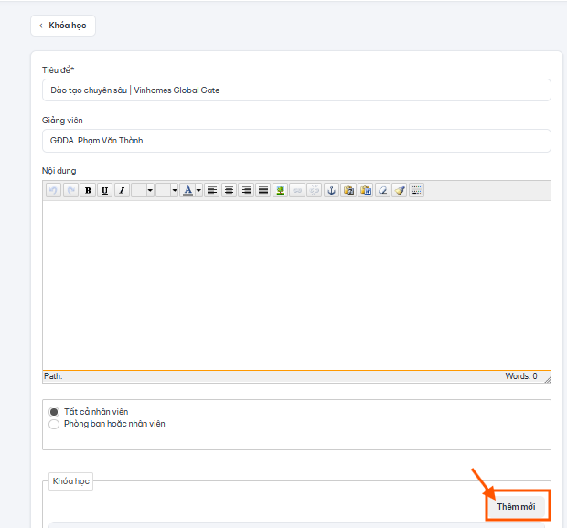The image size is (567, 528).
Task: Click the Giảng viên instructor input field
Action: (x=296, y=141)
